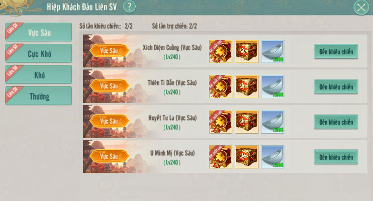Select the Vực Sâu difficulty tab
373x201 pixels.
[x=39, y=32]
